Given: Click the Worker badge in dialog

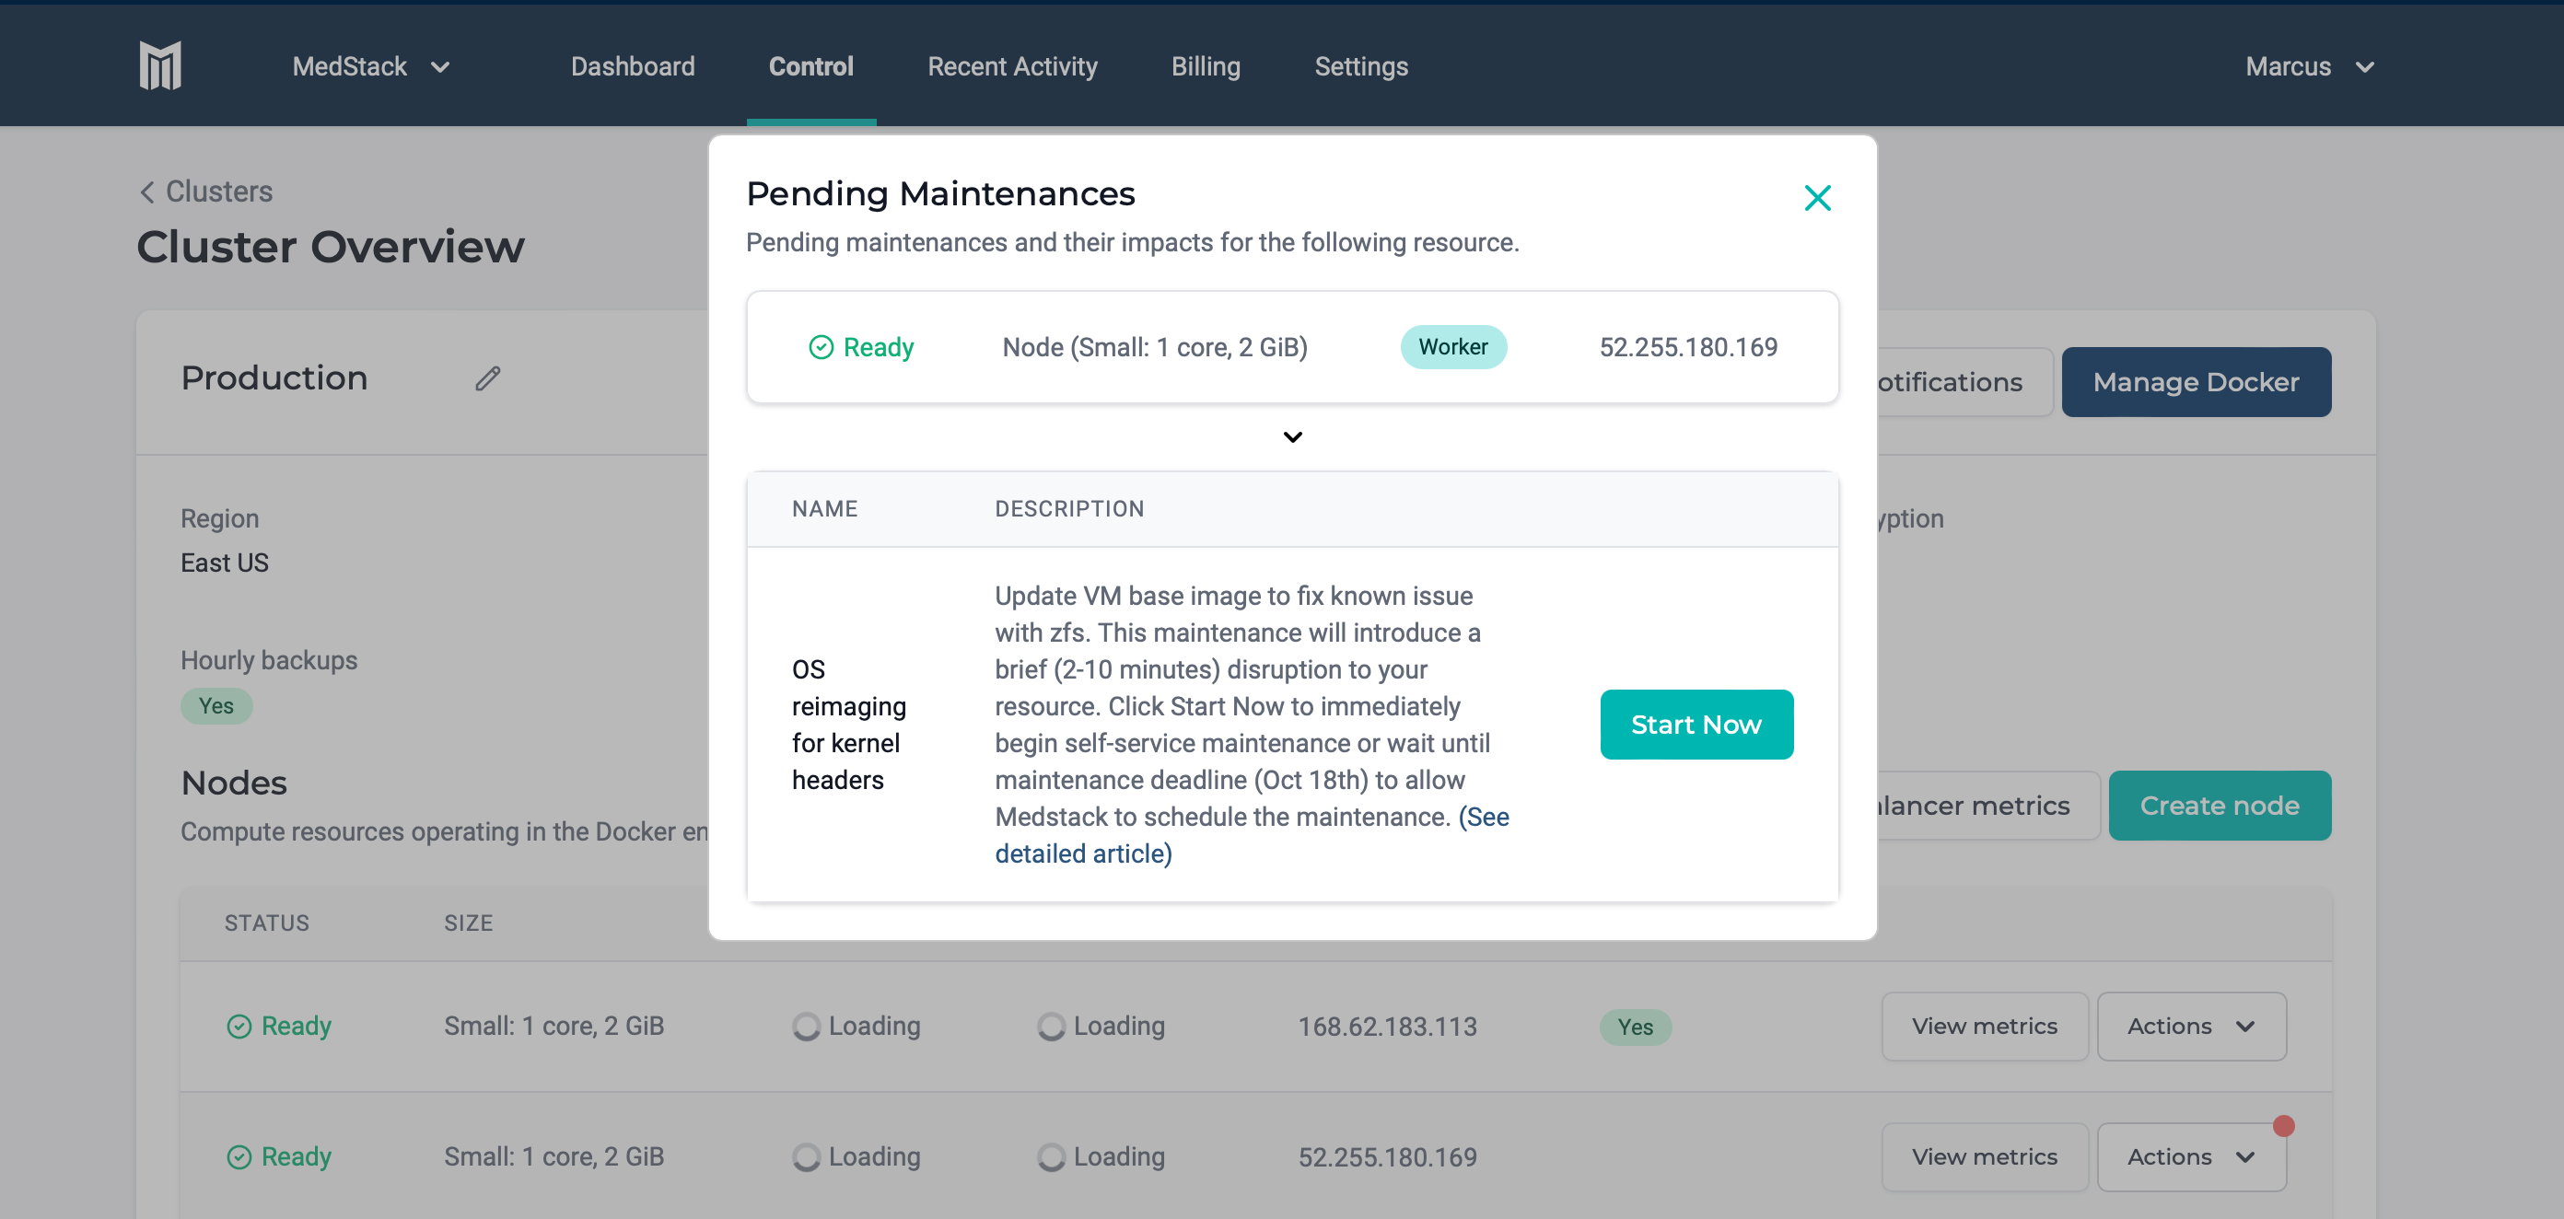Looking at the screenshot, I should pos(1452,347).
